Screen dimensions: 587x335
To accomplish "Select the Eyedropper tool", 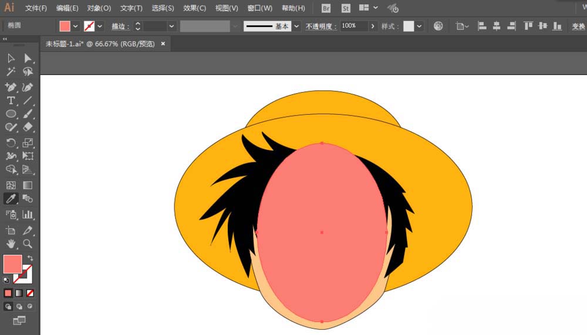I will (x=11, y=199).
